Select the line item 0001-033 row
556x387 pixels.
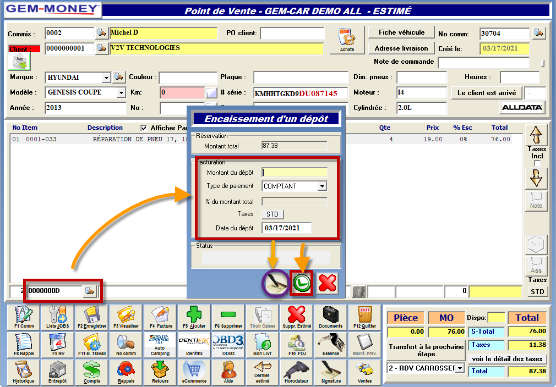point(266,139)
